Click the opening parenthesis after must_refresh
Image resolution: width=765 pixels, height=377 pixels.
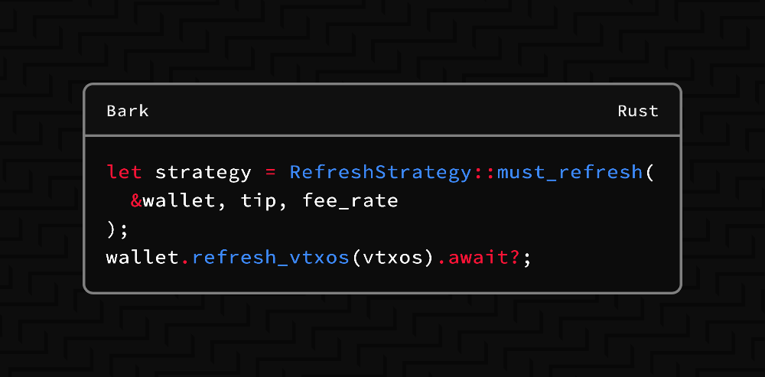649,172
